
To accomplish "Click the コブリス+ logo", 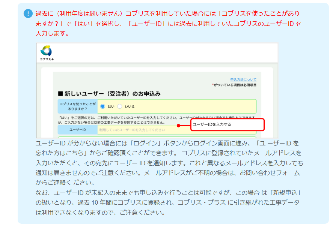I will (47, 52).
